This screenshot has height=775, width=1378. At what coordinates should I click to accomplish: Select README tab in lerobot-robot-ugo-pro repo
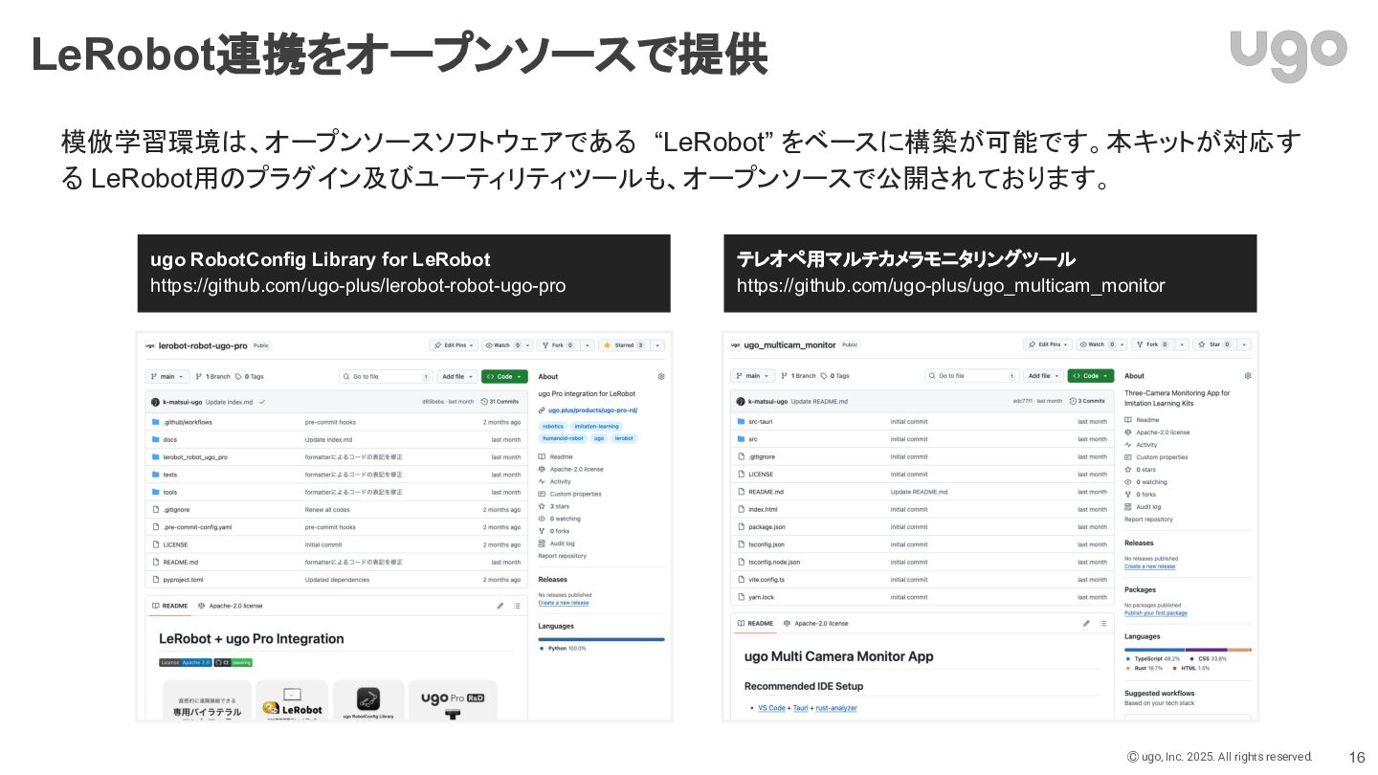[x=169, y=606]
